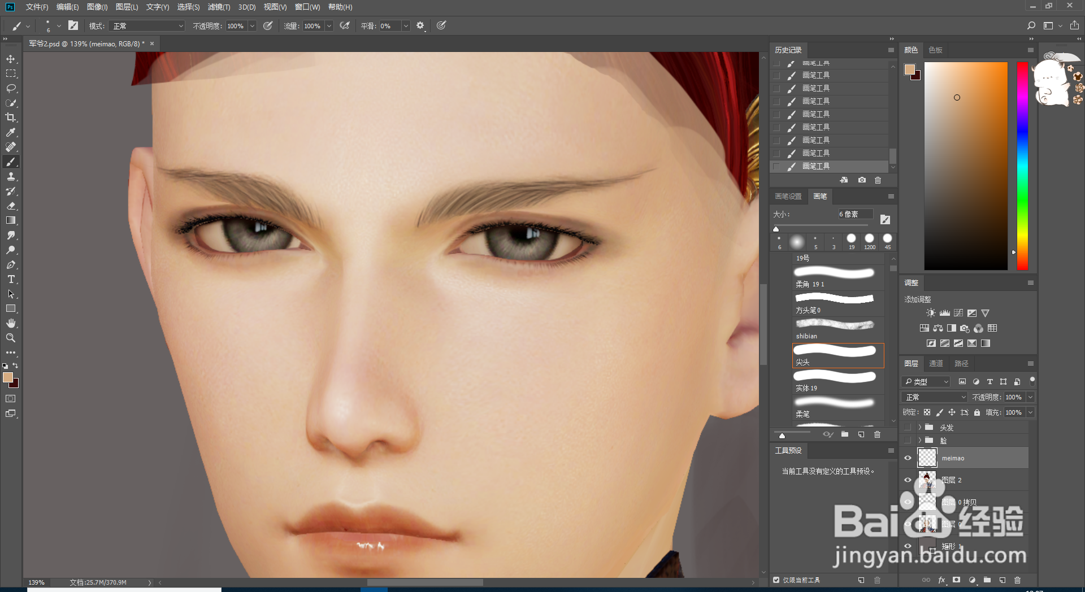Open the 流量 flow dropdown arrow
This screenshot has width=1085, height=592.
pos(329,26)
